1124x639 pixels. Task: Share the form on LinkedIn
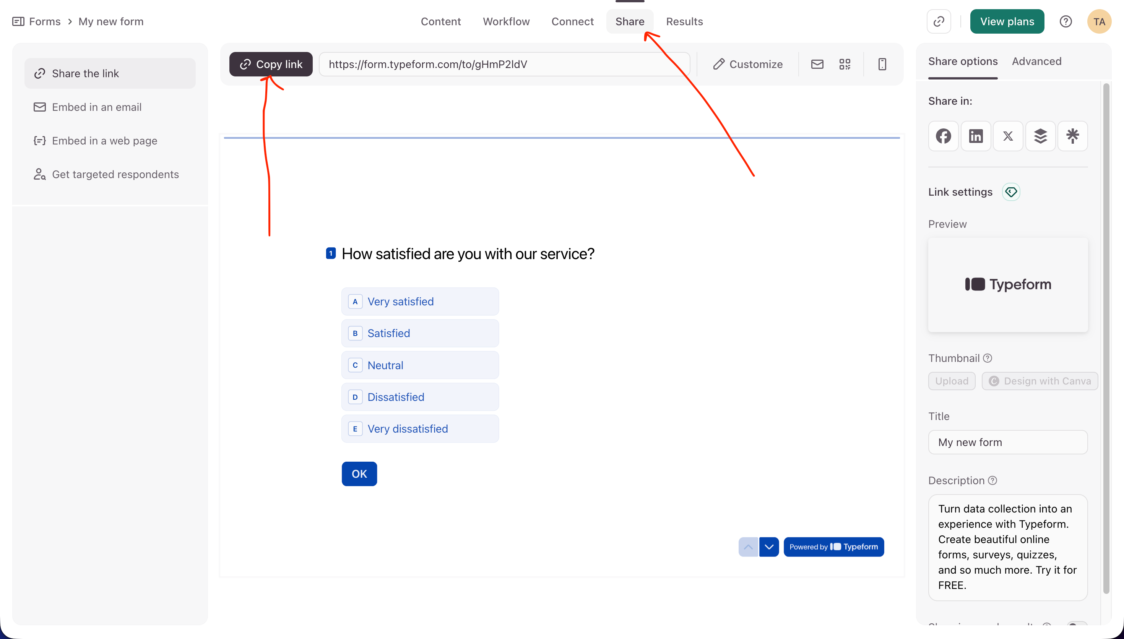coord(975,136)
